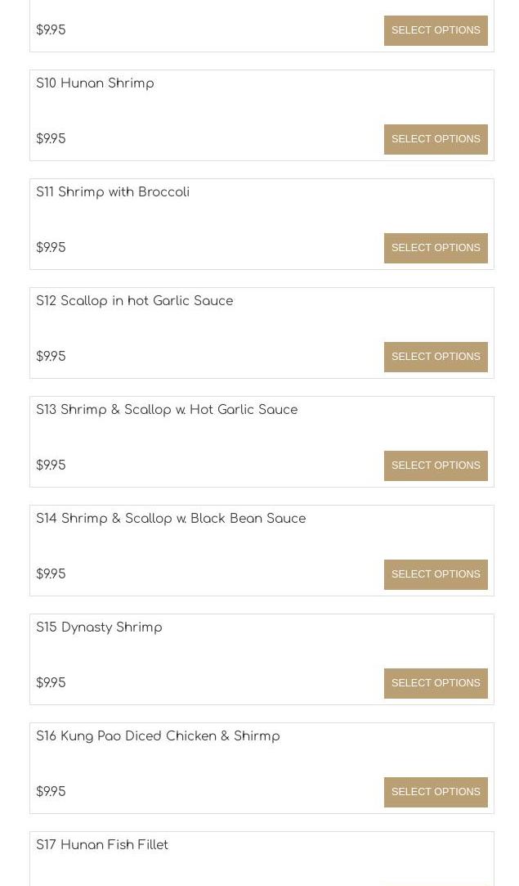Click the price of S13 Shrimp & Scallop

click(51, 465)
